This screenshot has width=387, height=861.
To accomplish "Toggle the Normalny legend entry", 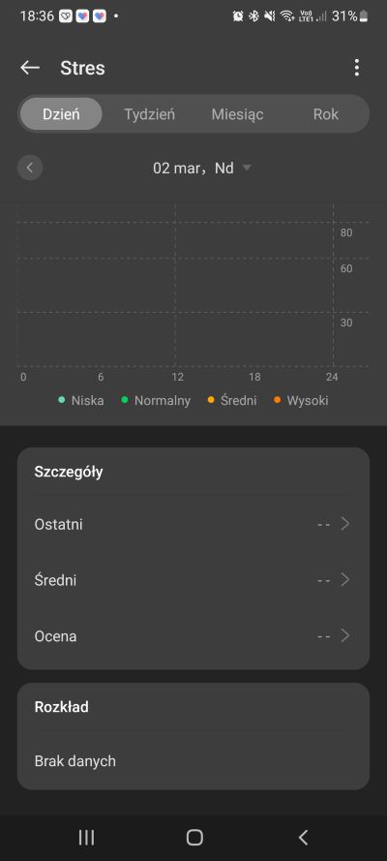I will pyautogui.click(x=156, y=400).
